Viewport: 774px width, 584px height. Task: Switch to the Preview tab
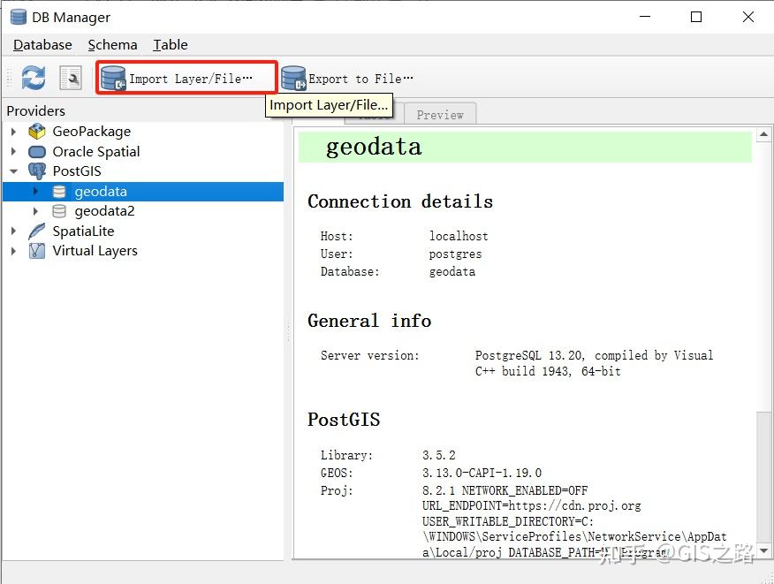pos(440,114)
